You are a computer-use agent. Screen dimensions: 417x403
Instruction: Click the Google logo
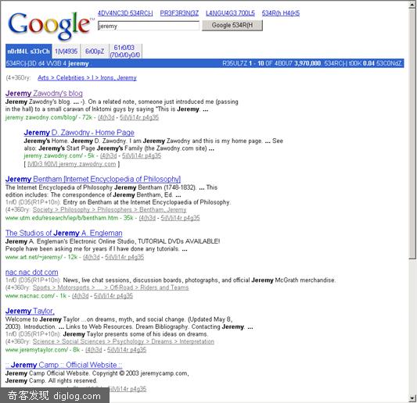[x=50, y=26]
